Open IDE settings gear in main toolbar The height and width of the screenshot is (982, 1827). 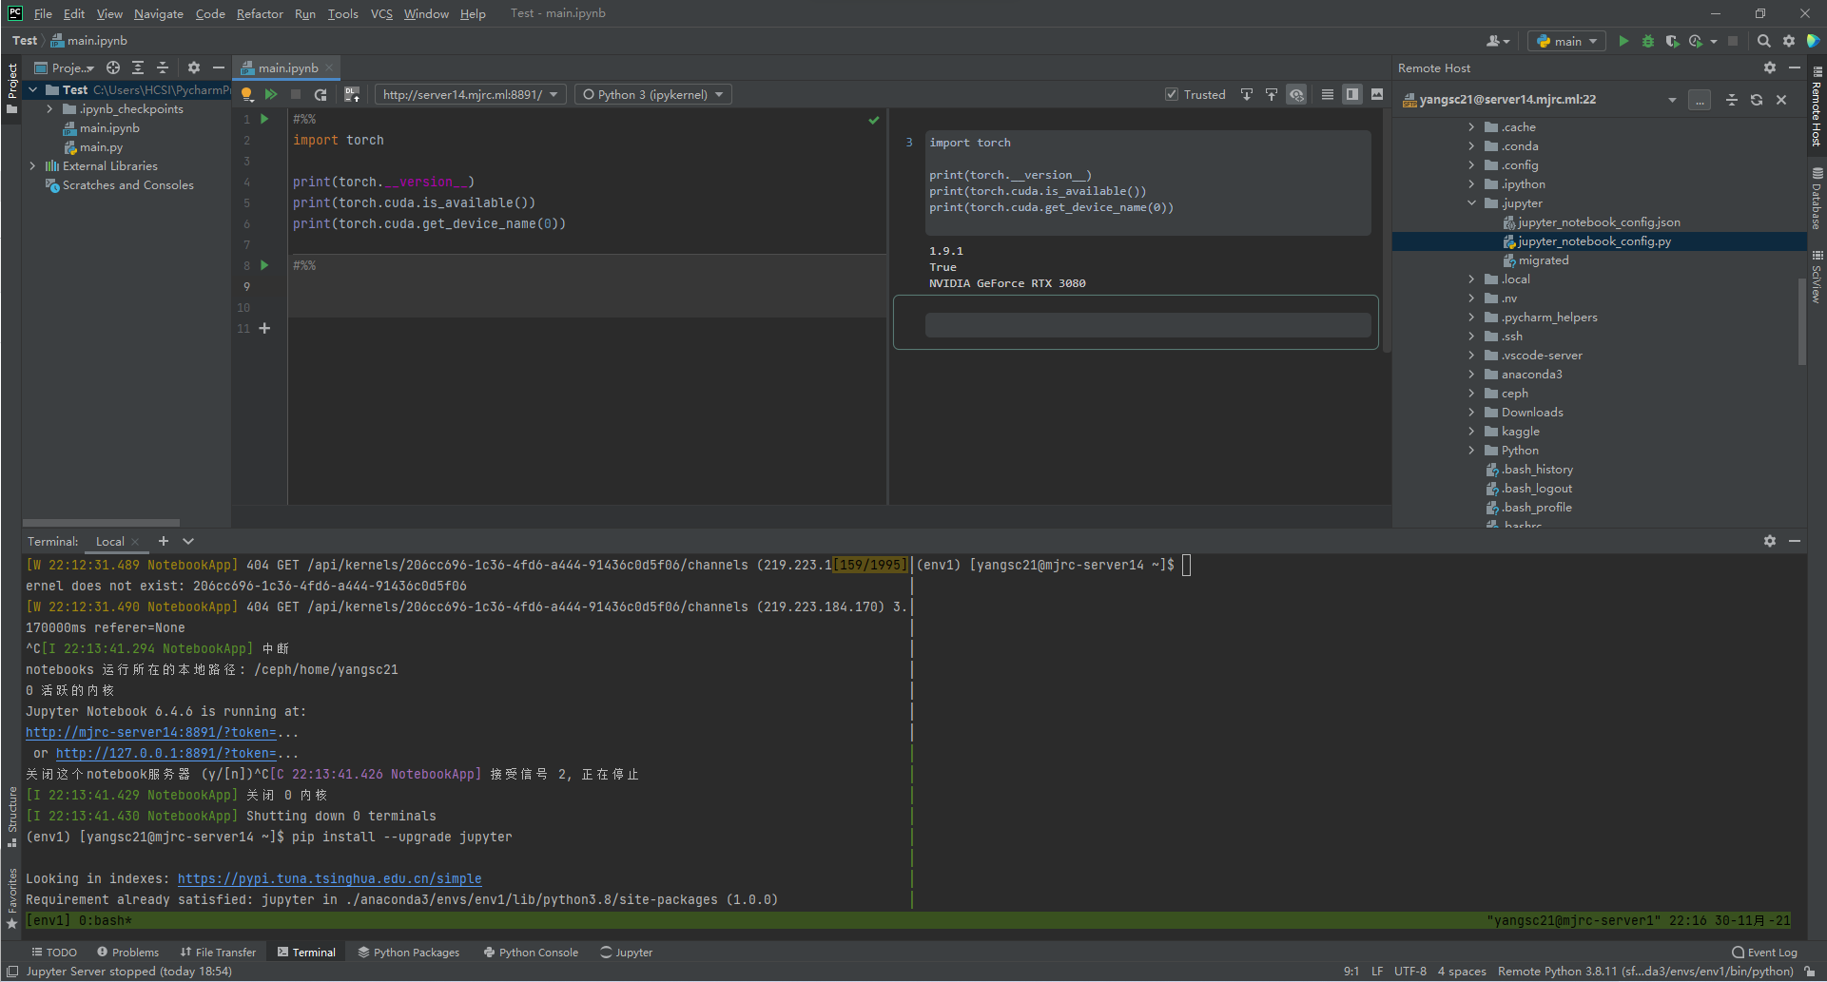pyautogui.click(x=1789, y=41)
